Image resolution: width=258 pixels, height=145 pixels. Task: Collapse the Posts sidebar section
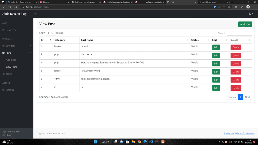pos(16,53)
